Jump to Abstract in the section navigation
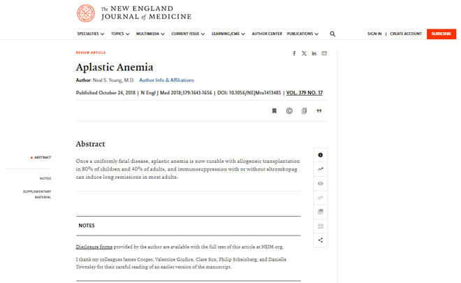461x283 pixels. coord(43,157)
